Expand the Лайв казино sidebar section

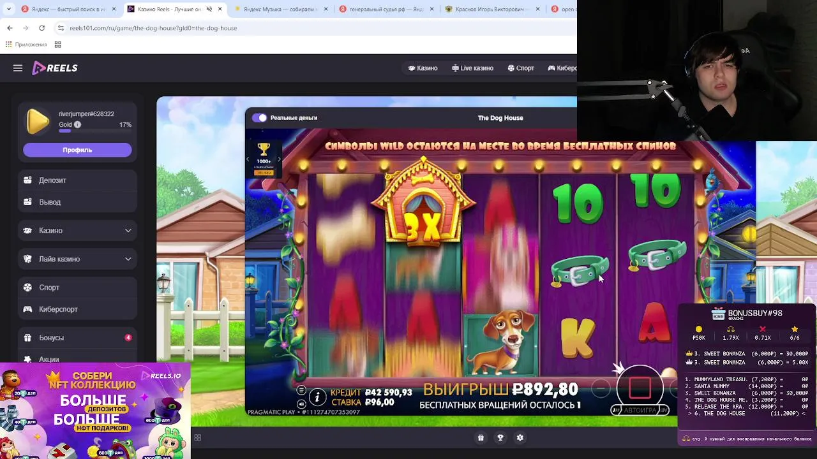[77, 259]
